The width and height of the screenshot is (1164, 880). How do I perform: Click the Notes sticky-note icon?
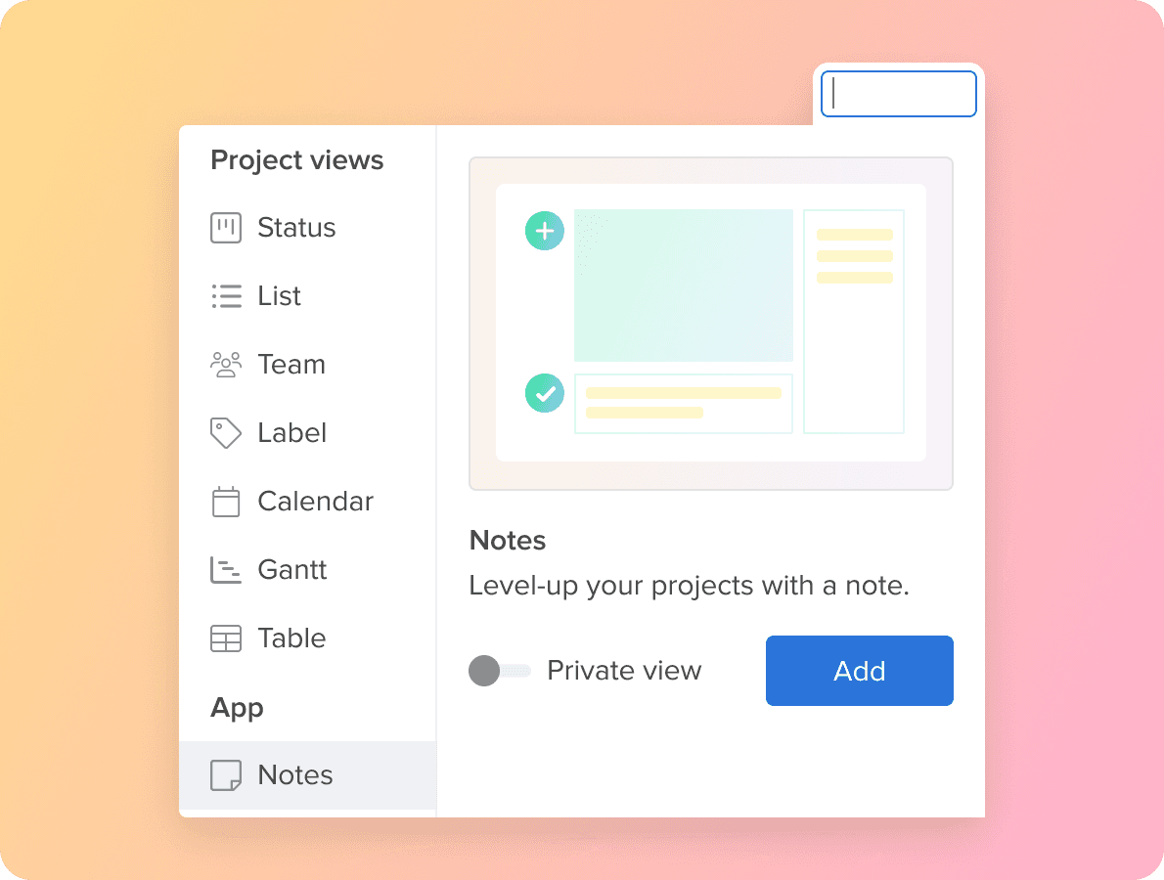(226, 775)
